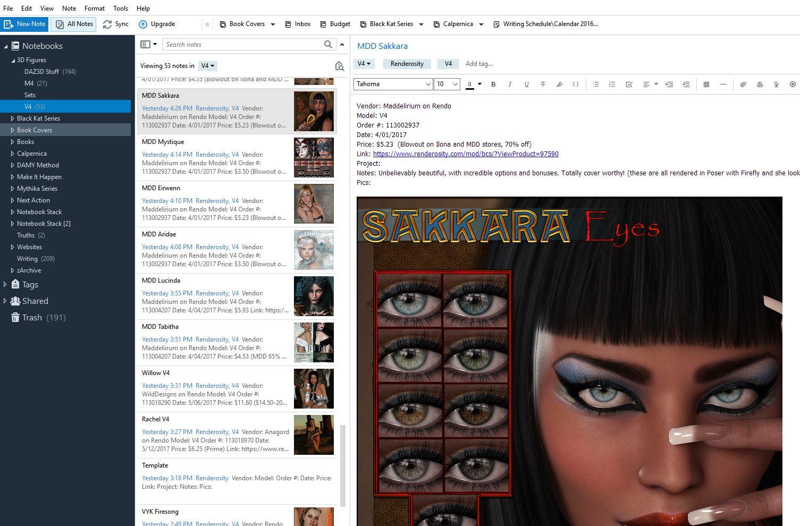This screenshot has width=800, height=526.
Task: Open the renderosity.com product link
Action: click(x=466, y=154)
